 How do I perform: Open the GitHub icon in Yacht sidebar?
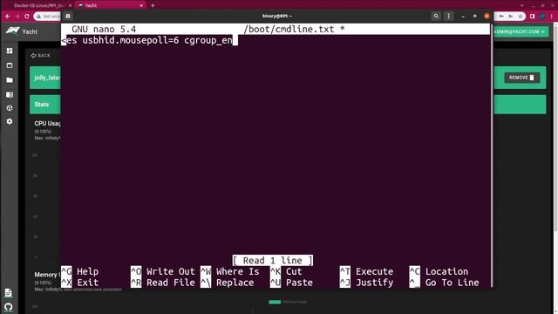coord(9,306)
